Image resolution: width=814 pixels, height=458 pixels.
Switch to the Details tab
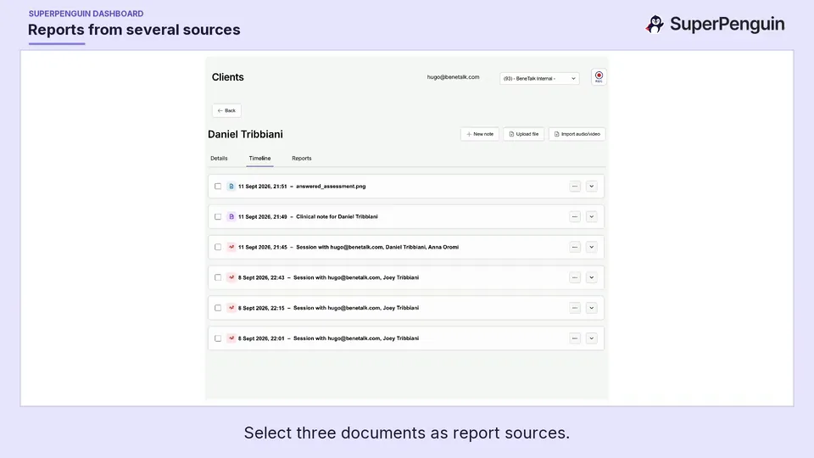(219, 159)
